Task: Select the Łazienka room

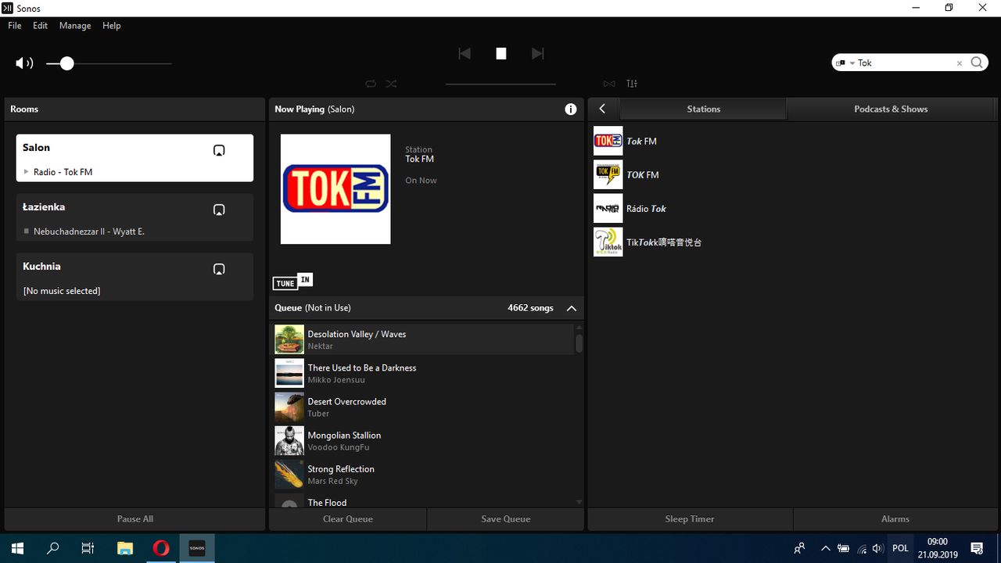Action: (135, 217)
